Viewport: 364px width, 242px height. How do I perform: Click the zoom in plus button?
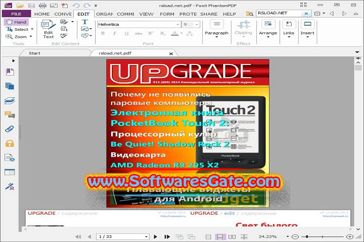(x=350, y=236)
